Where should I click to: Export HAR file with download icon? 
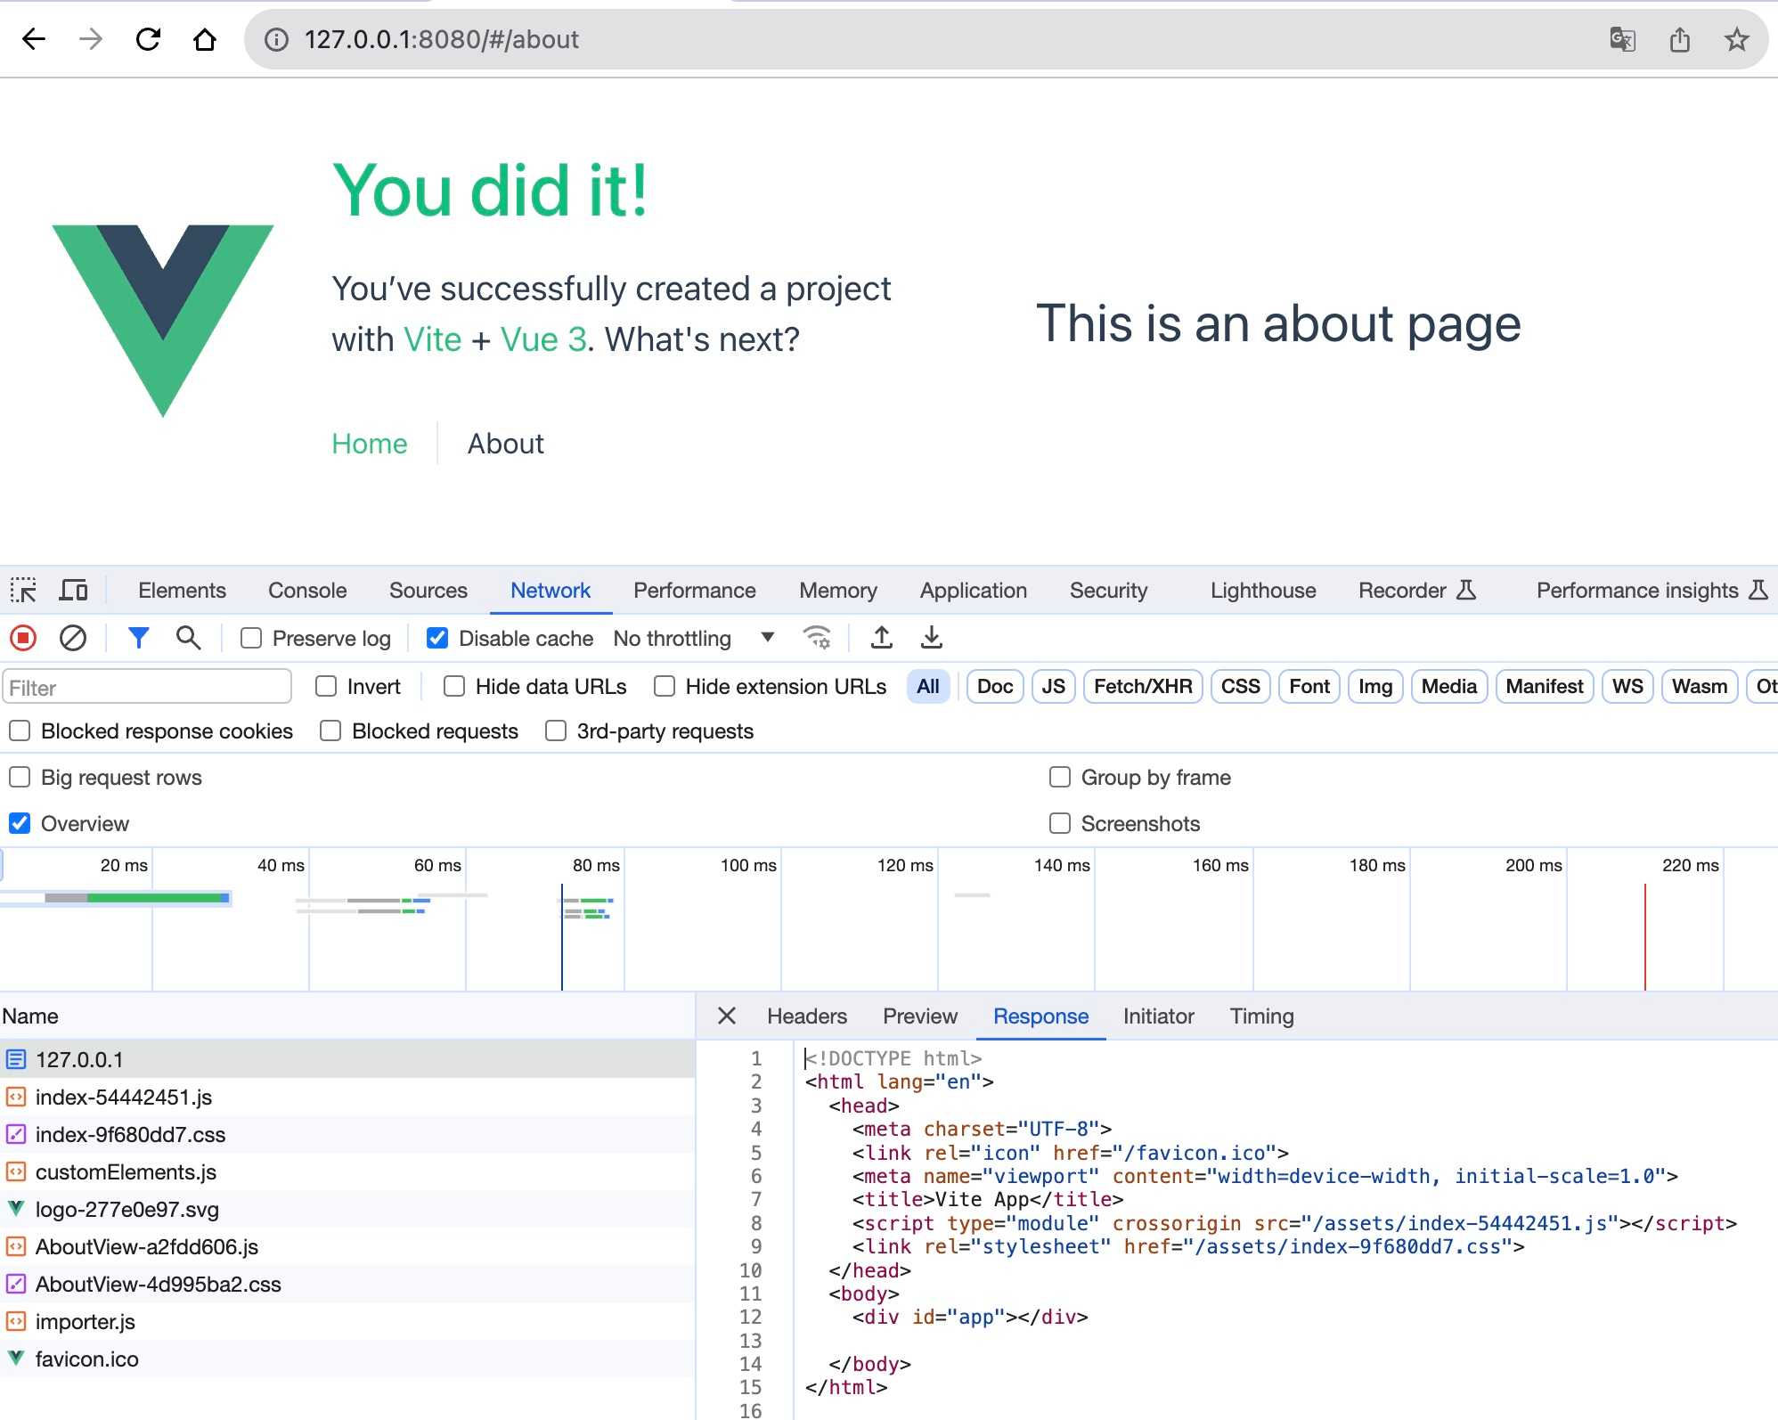932,638
